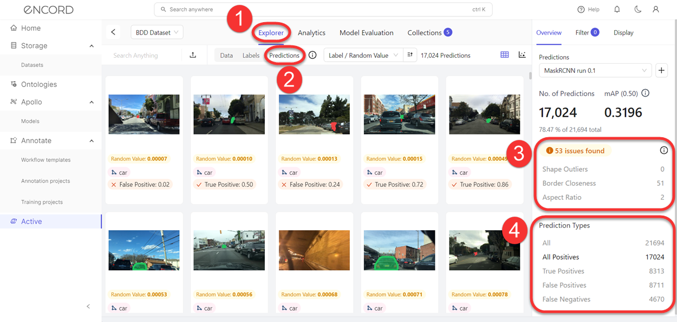This screenshot has width=677, height=322.
Task: Switch to chart view icon
Action: [x=522, y=55]
